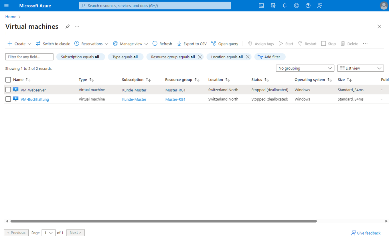Open the portal hamburger menu
389x238 pixels.
click(x=7, y=6)
